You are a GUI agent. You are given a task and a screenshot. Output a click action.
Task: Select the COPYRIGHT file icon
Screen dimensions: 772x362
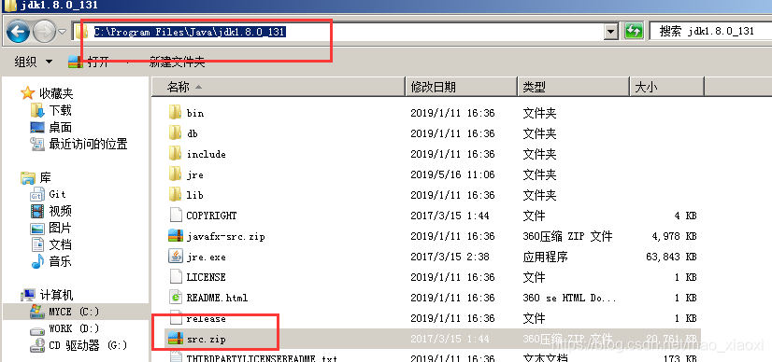coord(176,216)
